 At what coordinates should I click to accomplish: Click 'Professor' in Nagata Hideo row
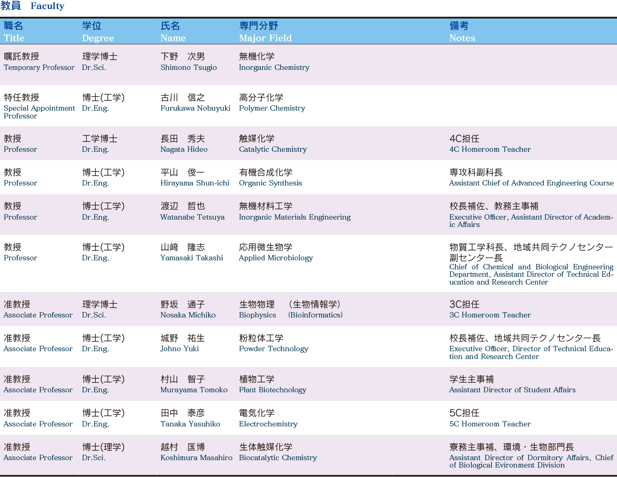pyautogui.click(x=20, y=149)
